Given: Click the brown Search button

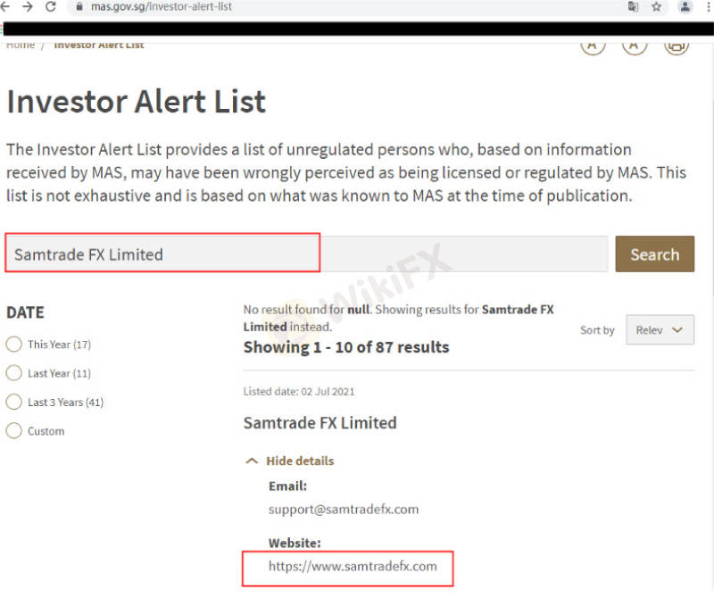Looking at the screenshot, I should 654,254.
